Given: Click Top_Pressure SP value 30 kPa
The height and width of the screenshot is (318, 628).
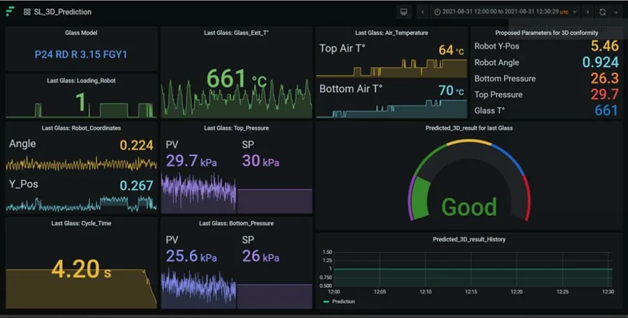Looking at the screenshot, I should (x=261, y=161).
